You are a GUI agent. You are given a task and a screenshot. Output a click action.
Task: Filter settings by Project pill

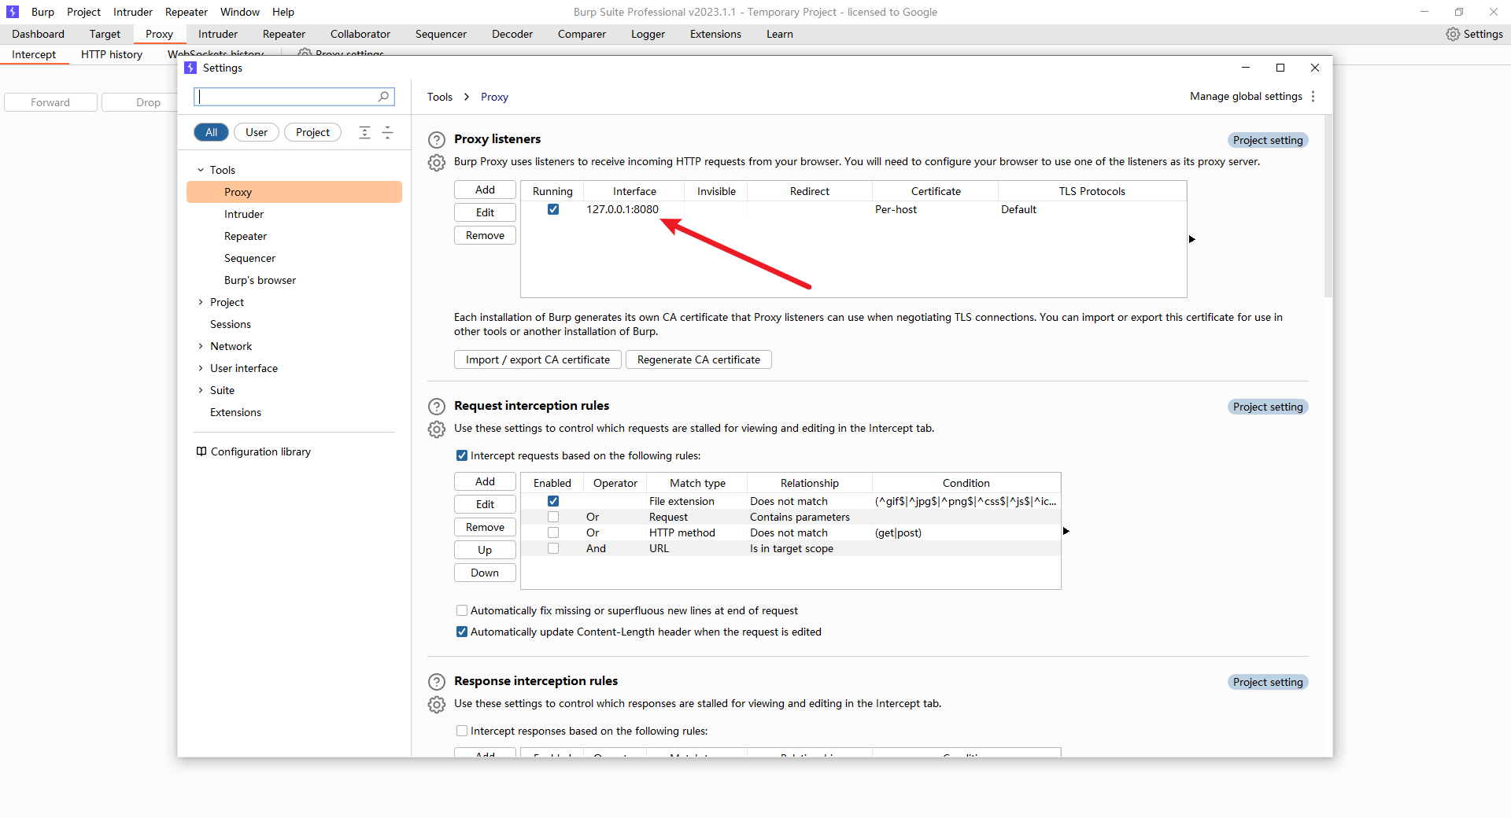(312, 132)
